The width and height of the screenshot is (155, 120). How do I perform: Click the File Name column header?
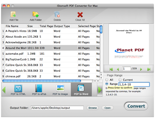coord(16,26)
